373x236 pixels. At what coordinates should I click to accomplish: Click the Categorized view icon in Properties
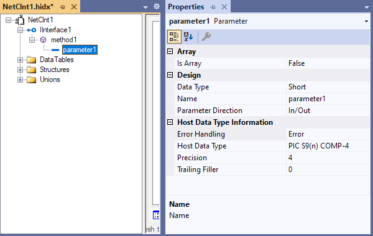pyautogui.click(x=174, y=37)
